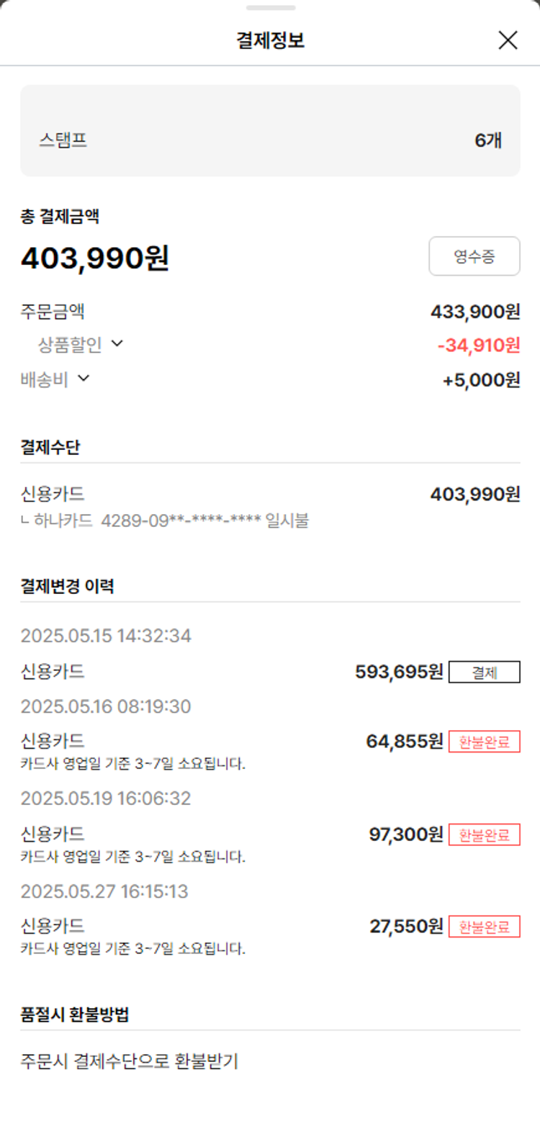This screenshot has width=540, height=1147.
Task: Tap the 스탬프 label in the gray card
Action: [x=63, y=140]
